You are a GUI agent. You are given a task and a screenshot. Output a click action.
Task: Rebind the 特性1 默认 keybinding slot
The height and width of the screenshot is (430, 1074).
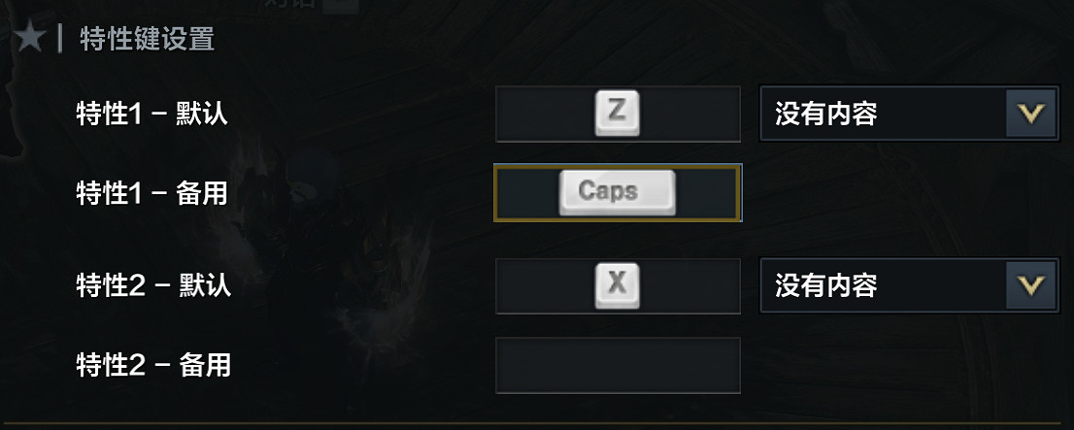(544, 115)
